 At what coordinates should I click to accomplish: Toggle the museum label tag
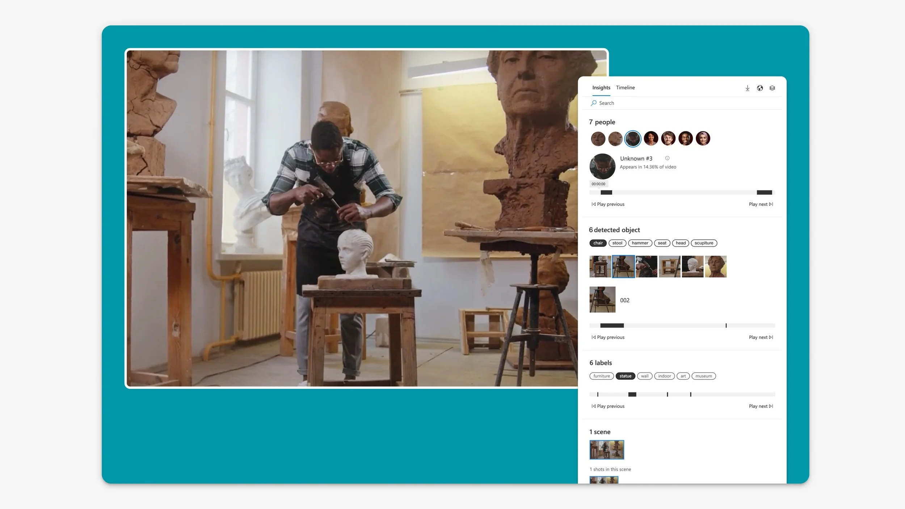click(x=703, y=376)
